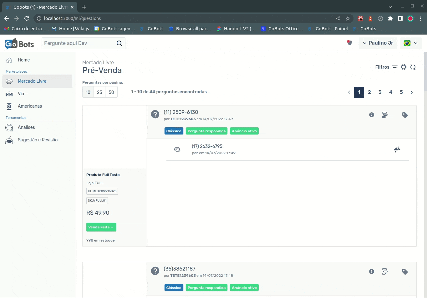The image size is (427, 298).
Task: Go to previous page arrow
Action: point(349,92)
